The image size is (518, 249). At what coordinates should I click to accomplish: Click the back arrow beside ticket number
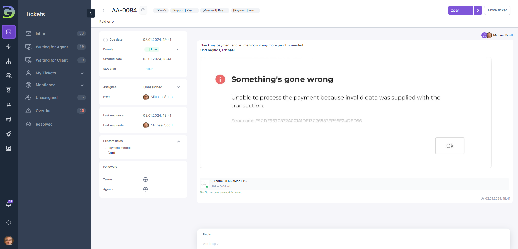click(x=104, y=11)
